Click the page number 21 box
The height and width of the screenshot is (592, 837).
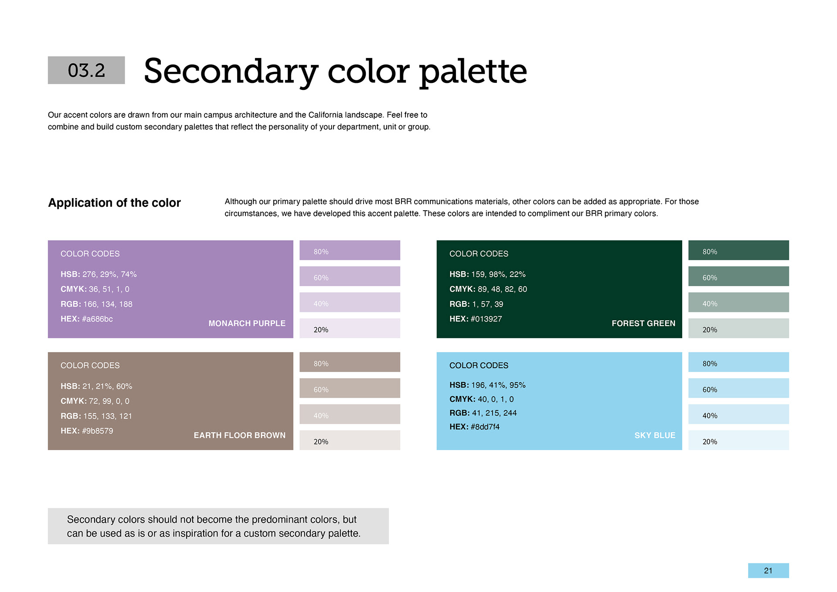click(x=769, y=571)
